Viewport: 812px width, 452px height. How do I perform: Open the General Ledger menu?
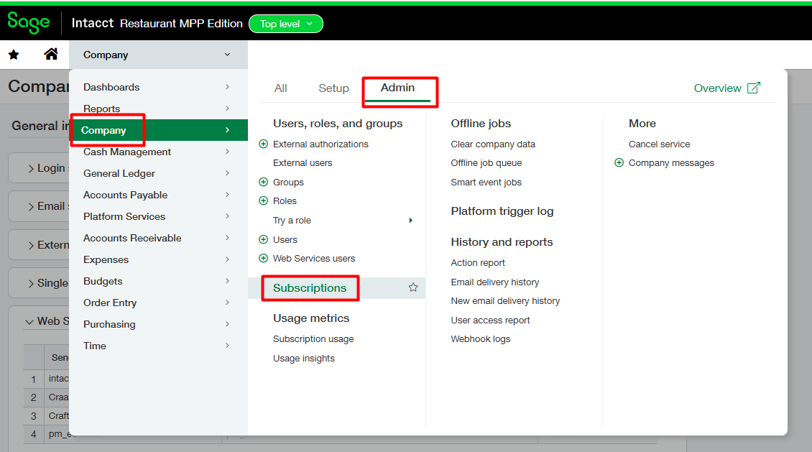tap(159, 173)
